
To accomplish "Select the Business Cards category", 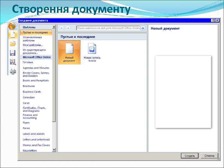I will tap(32, 92).
